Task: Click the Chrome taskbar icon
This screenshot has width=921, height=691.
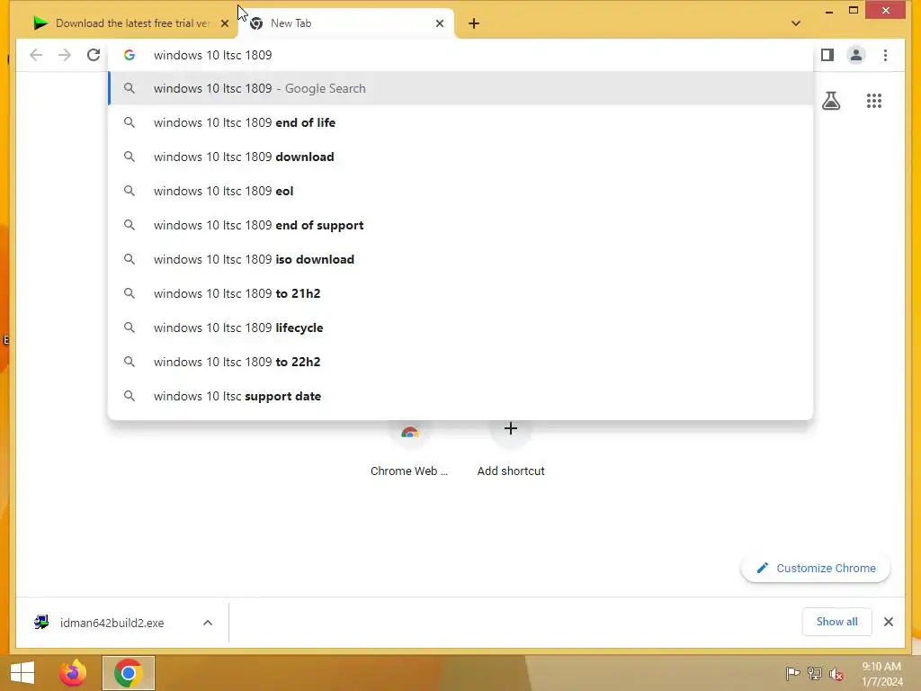Action: point(128,673)
